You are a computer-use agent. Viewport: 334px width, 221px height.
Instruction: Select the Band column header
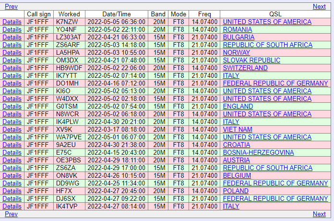[x=158, y=14]
